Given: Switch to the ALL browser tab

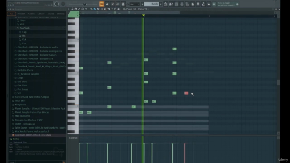Looking at the screenshot, I should 11,14.
